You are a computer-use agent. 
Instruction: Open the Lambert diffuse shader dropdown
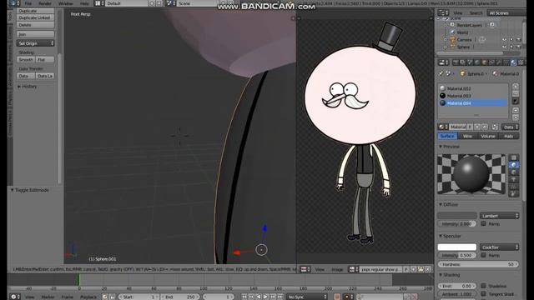click(499, 216)
